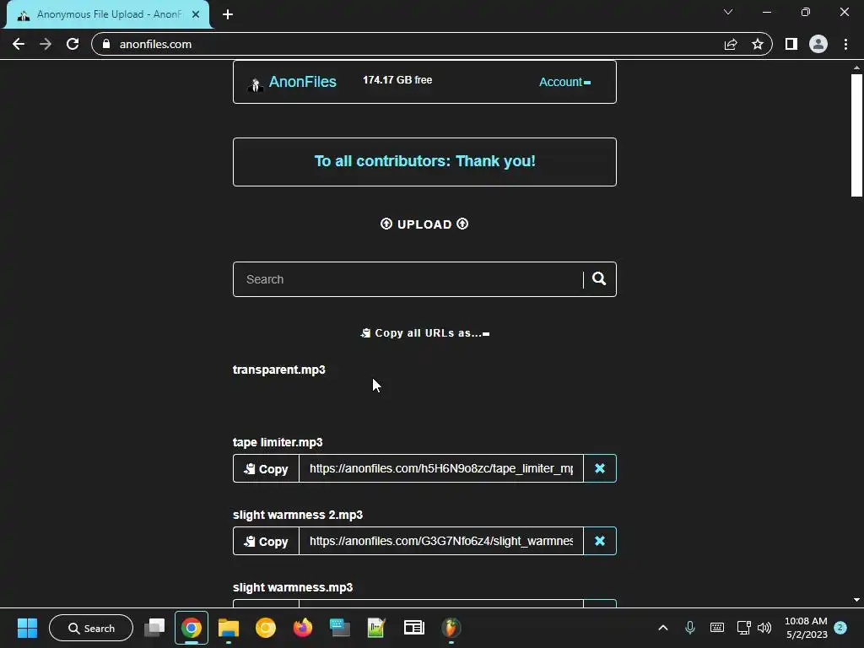Open the browser side panel icon
The width and height of the screenshot is (864, 648).
tap(791, 44)
